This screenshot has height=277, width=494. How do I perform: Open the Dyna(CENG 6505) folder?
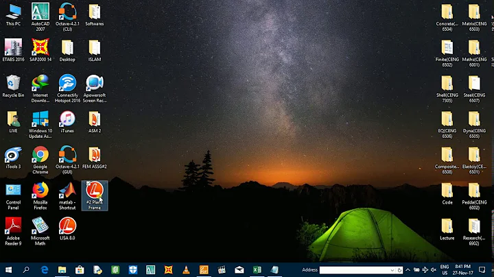[474, 125]
